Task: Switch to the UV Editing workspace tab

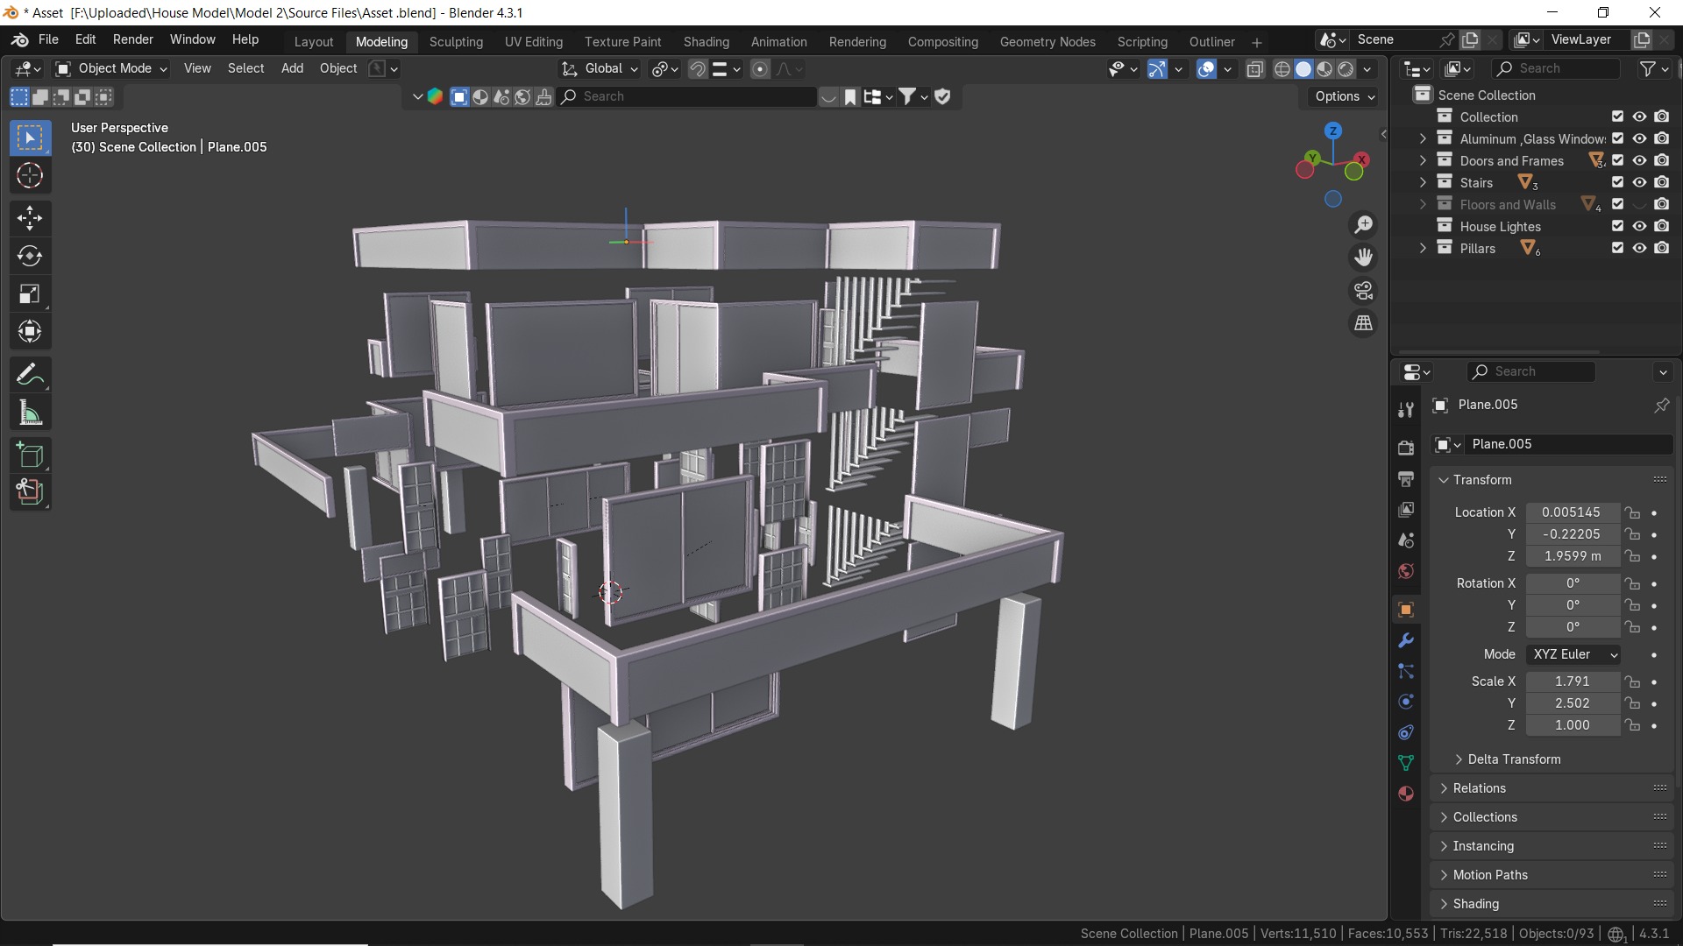Action: coord(534,42)
